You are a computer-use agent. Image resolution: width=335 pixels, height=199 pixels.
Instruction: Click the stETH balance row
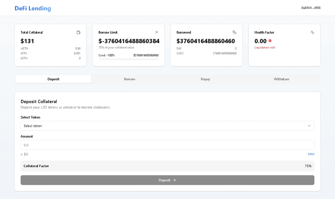tap(51, 48)
